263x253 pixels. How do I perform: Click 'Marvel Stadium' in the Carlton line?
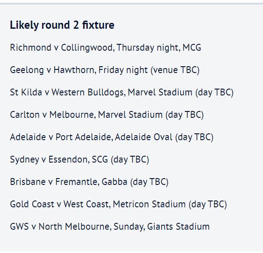[130, 115]
